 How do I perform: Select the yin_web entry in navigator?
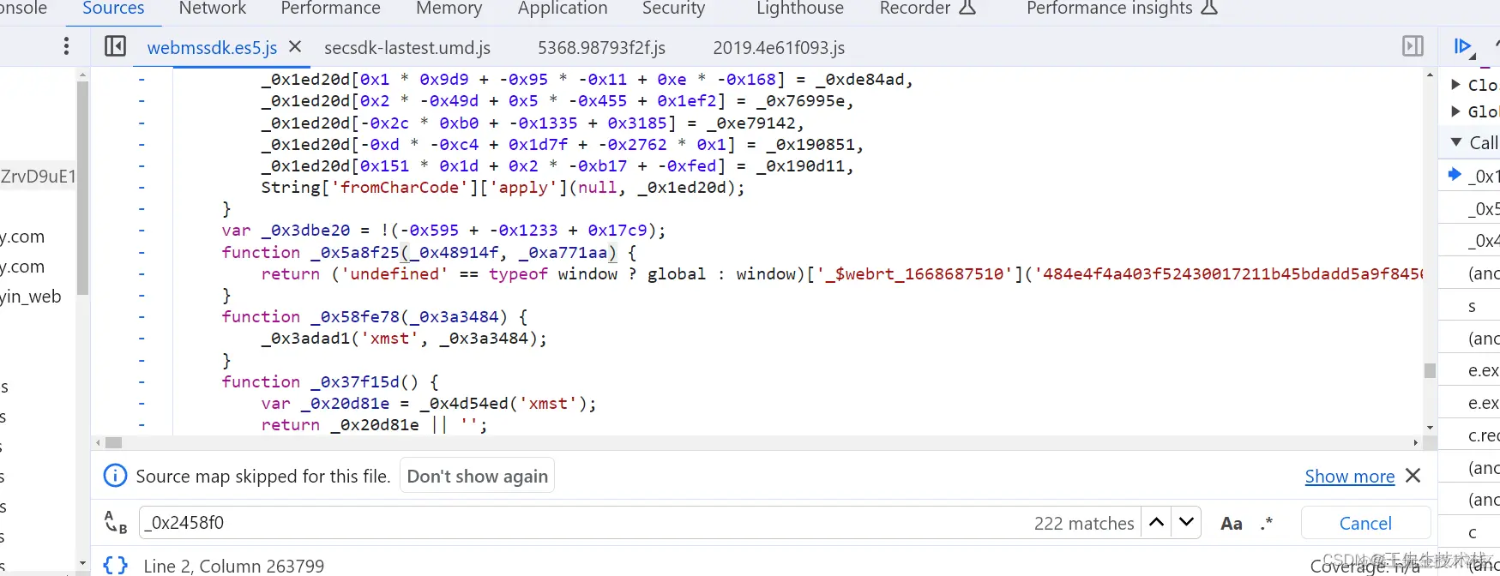click(x=31, y=297)
